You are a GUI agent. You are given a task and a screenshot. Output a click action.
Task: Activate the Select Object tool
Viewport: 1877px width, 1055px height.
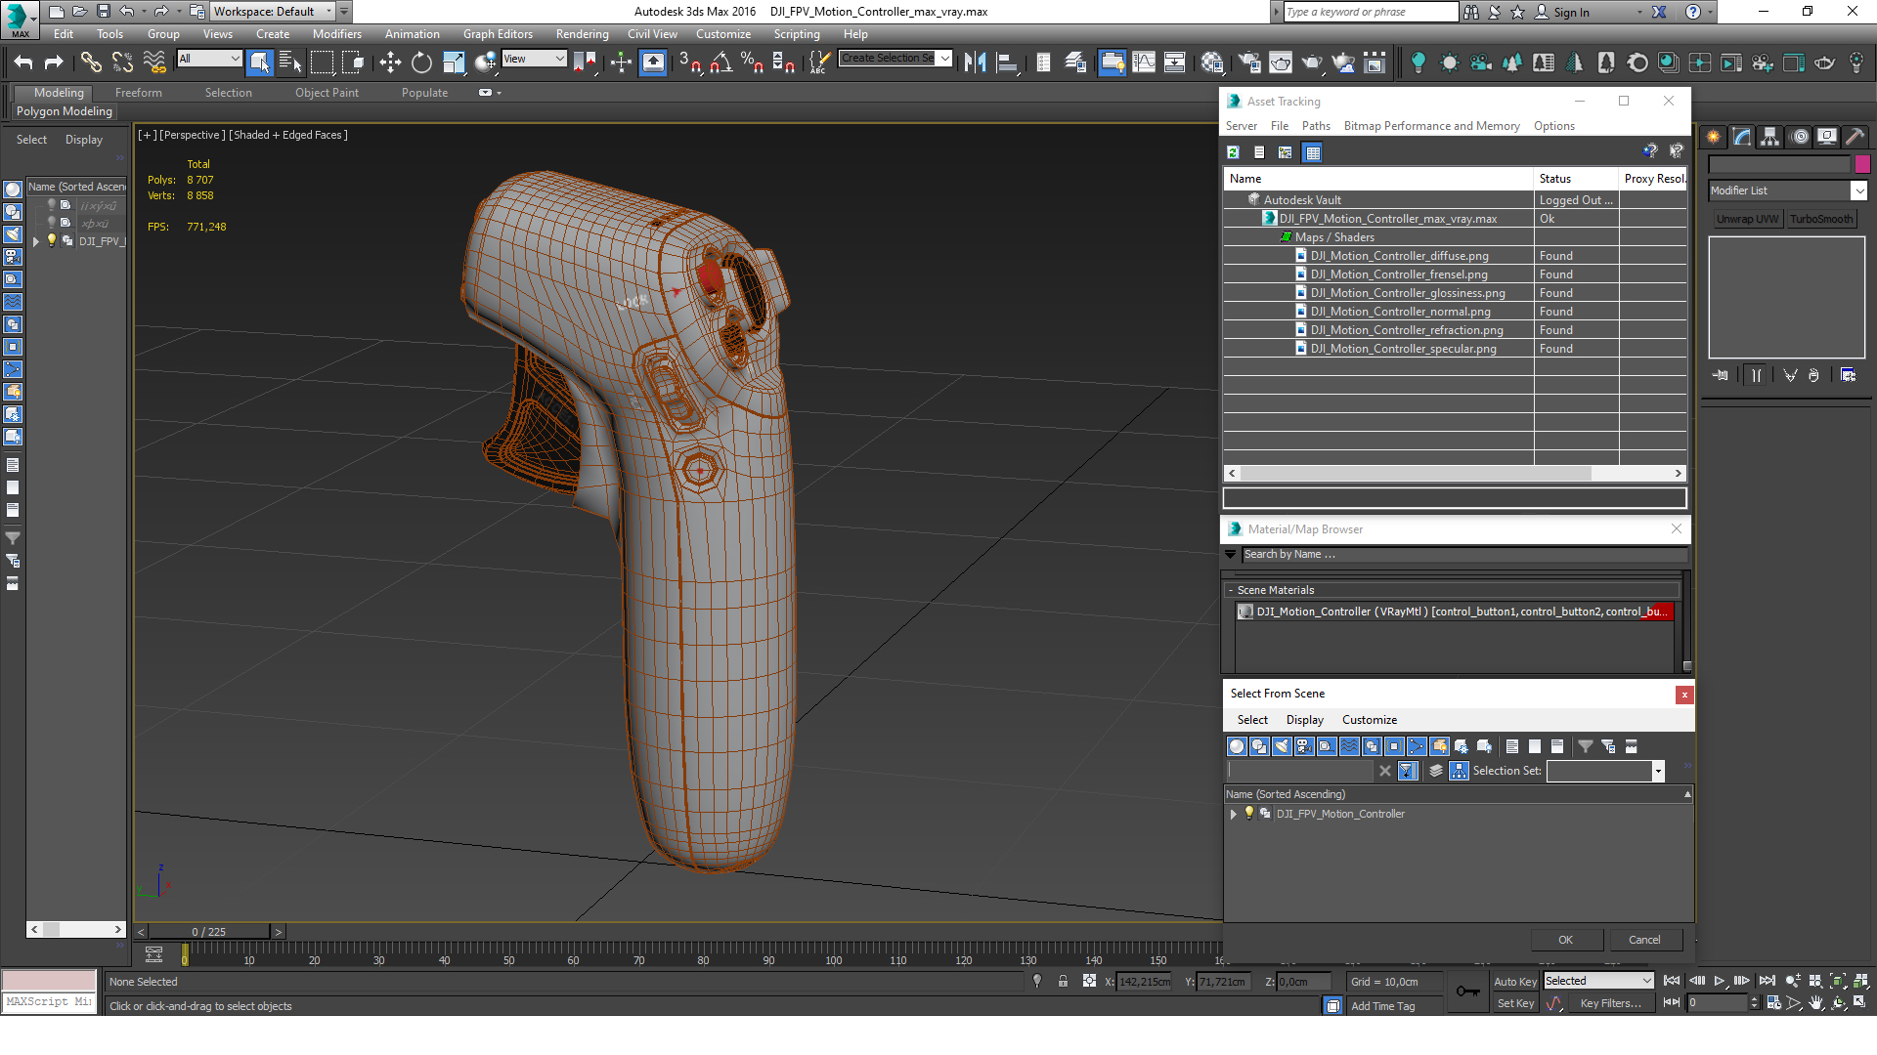coord(259,63)
